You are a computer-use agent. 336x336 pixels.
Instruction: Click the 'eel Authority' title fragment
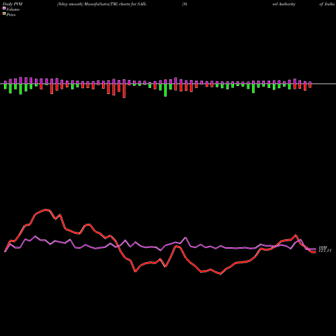tap(284, 4)
